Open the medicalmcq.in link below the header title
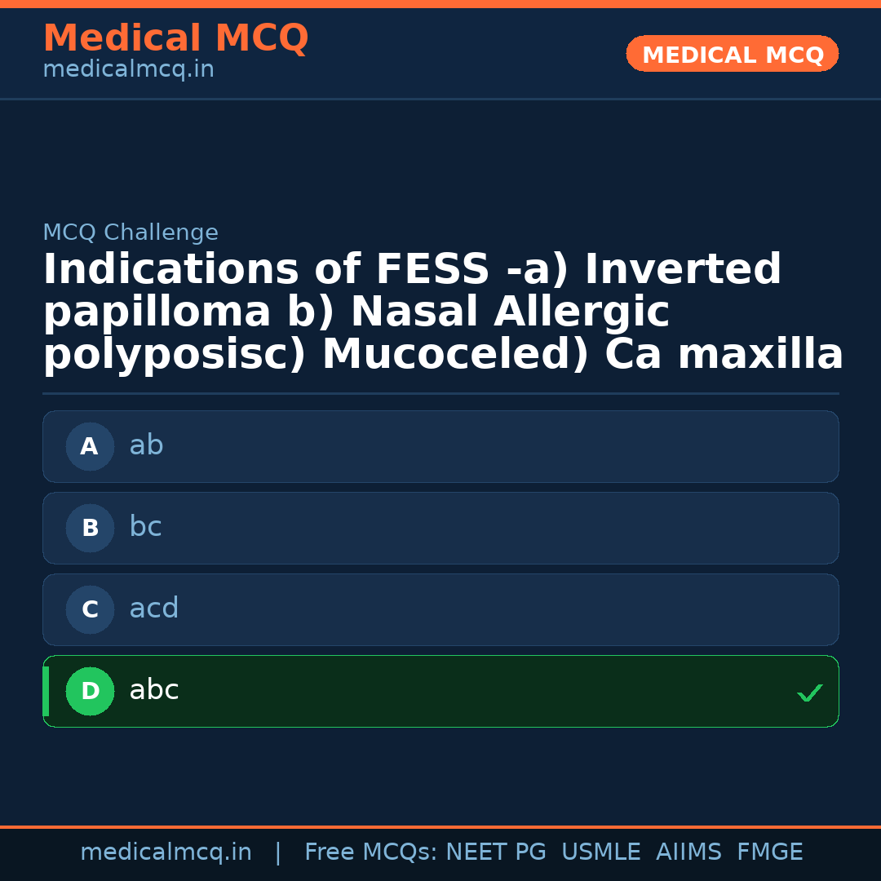881x881 pixels. tap(128, 70)
